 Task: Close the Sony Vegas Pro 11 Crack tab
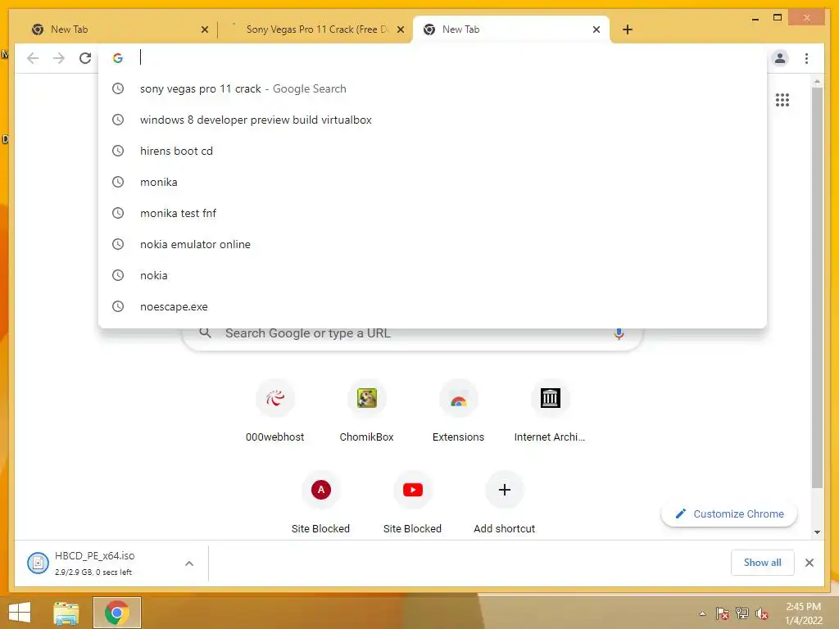[x=400, y=29]
